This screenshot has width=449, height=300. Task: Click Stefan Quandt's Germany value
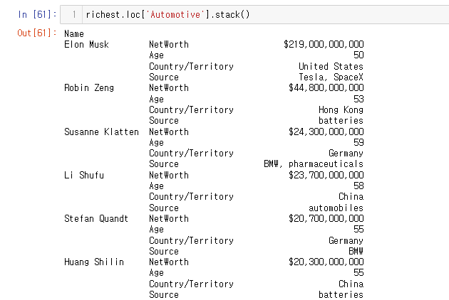point(346,240)
